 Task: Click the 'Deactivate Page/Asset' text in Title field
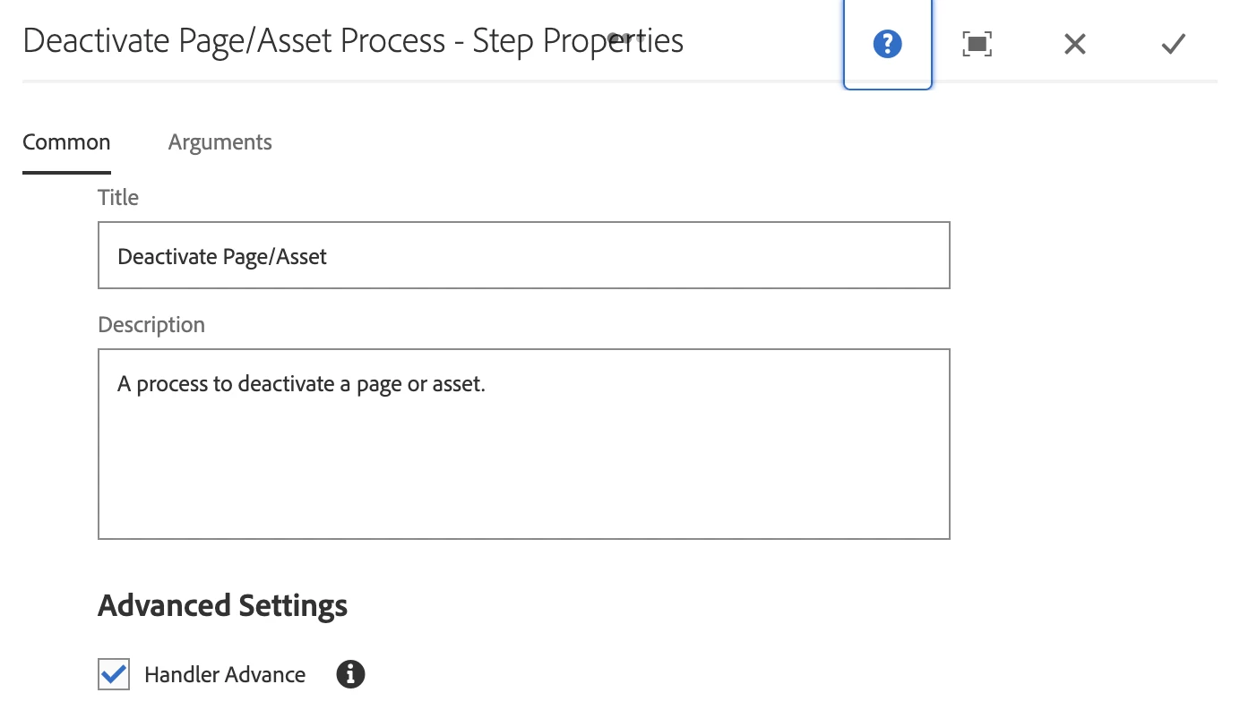(222, 257)
